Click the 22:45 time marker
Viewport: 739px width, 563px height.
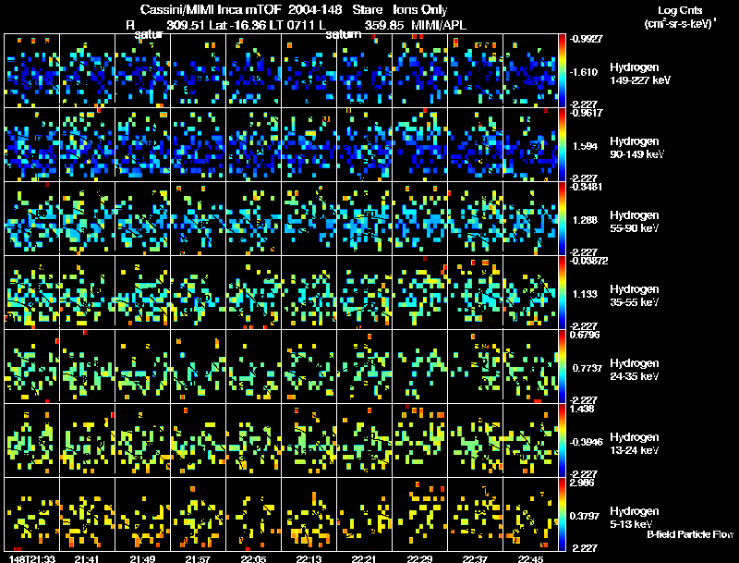(530, 558)
